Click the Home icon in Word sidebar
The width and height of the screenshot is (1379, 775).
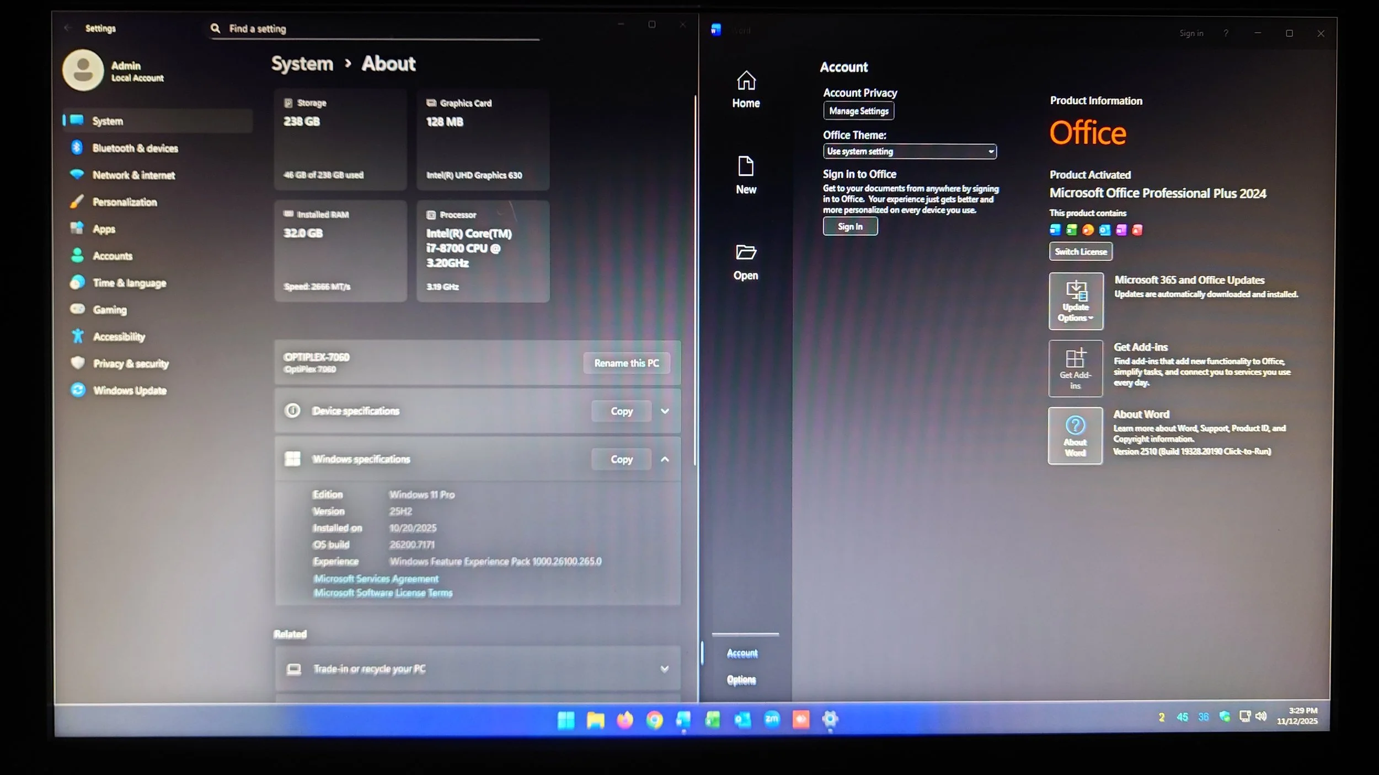746,82
